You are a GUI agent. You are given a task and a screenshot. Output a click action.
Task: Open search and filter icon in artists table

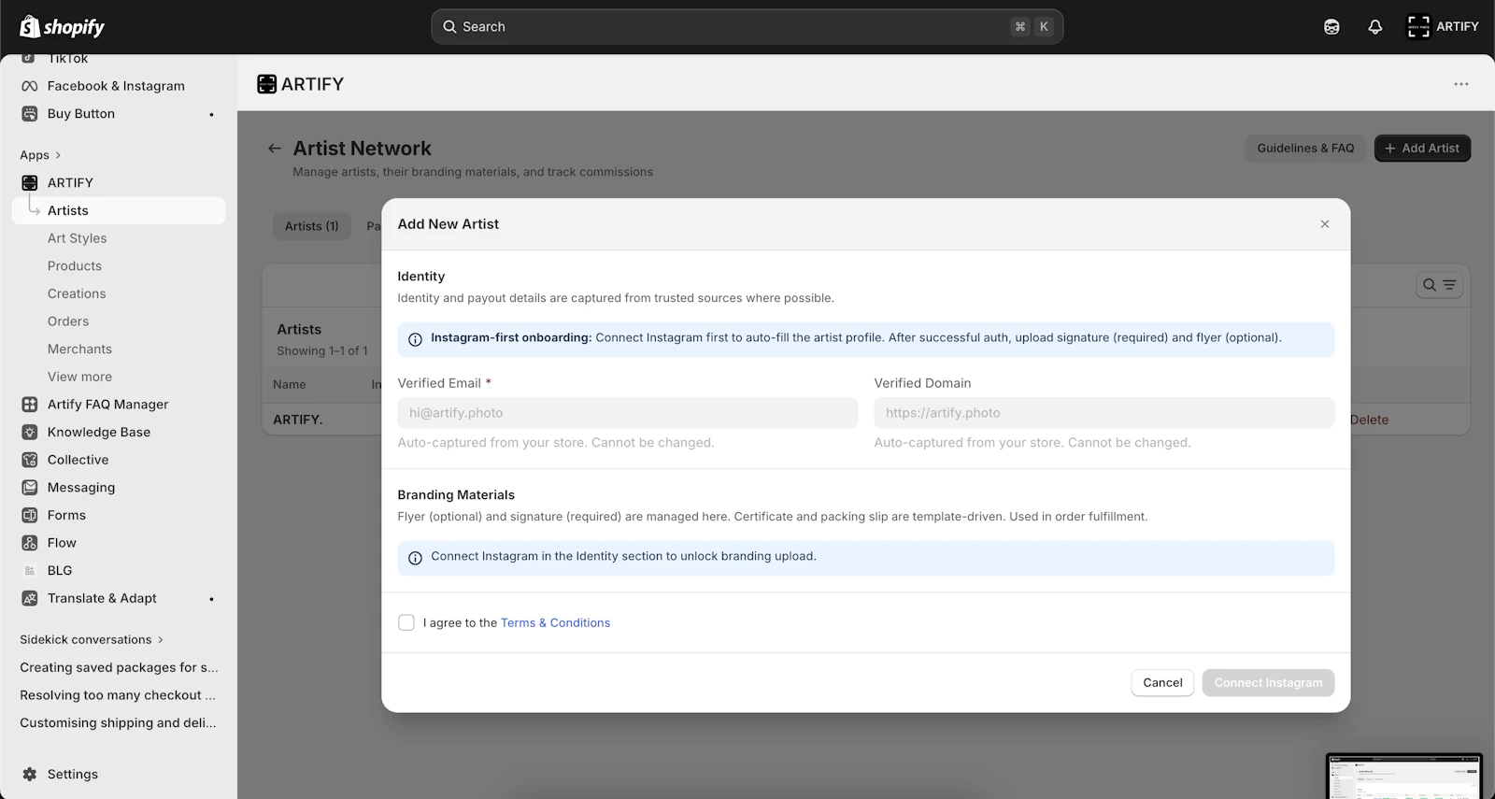1440,285
